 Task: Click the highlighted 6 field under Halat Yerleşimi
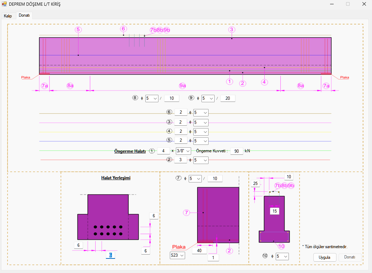[x=110, y=255]
